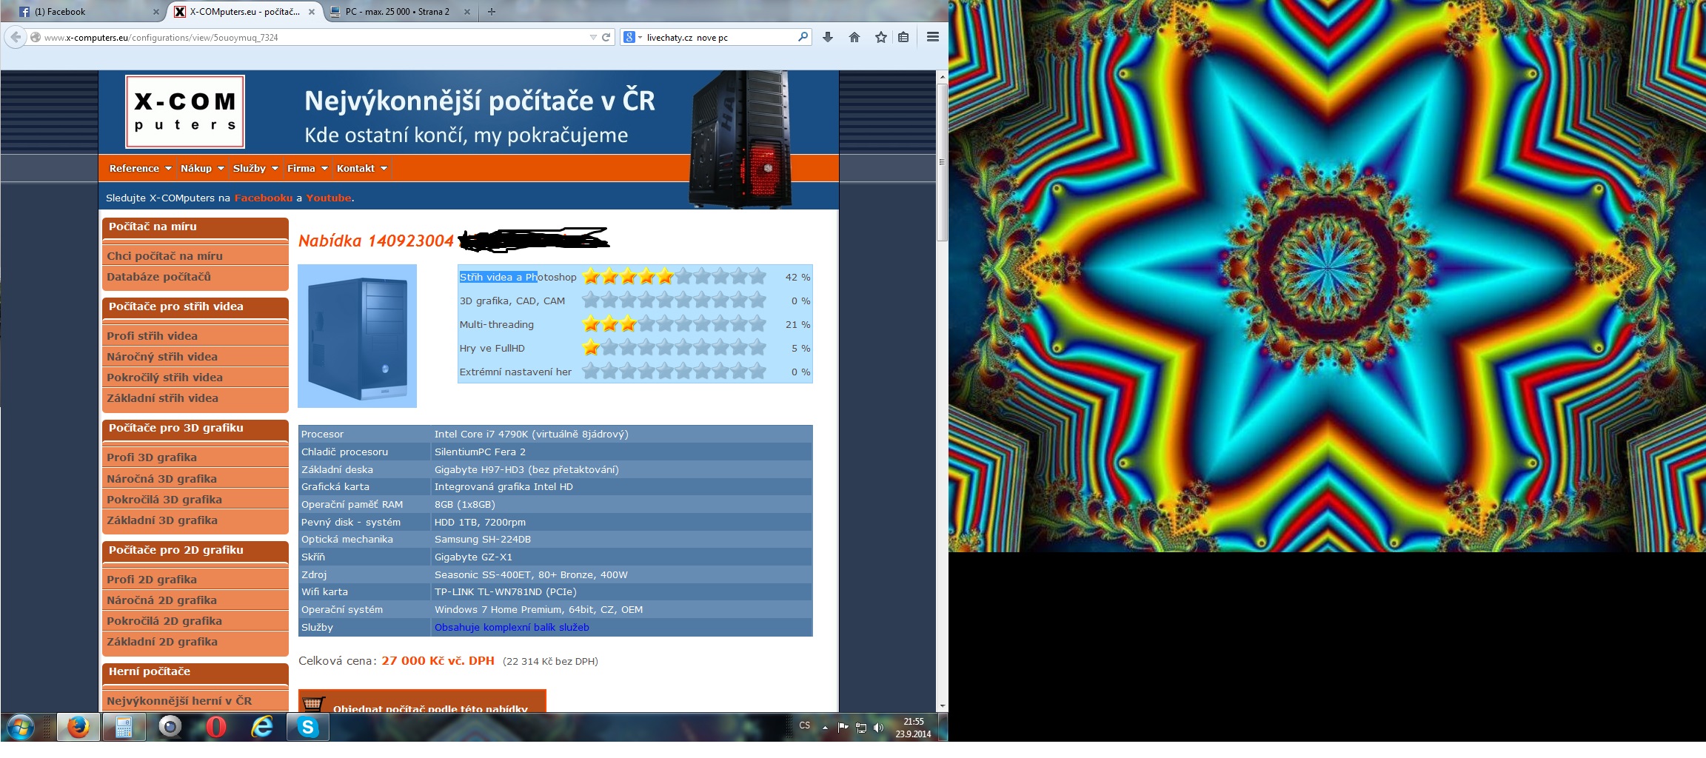Click Objednat počítač podle této nabídky button
Viewport: 1706px width, 758px height.
[x=422, y=702]
